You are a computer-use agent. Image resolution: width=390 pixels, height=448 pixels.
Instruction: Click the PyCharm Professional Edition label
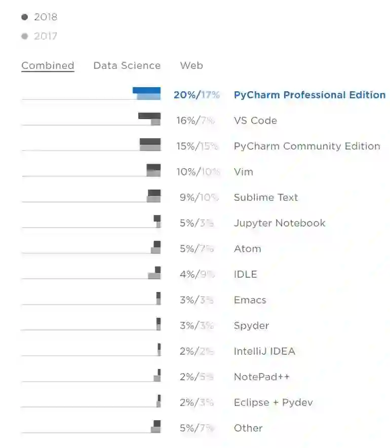pyautogui.click(x=309, y=95)
